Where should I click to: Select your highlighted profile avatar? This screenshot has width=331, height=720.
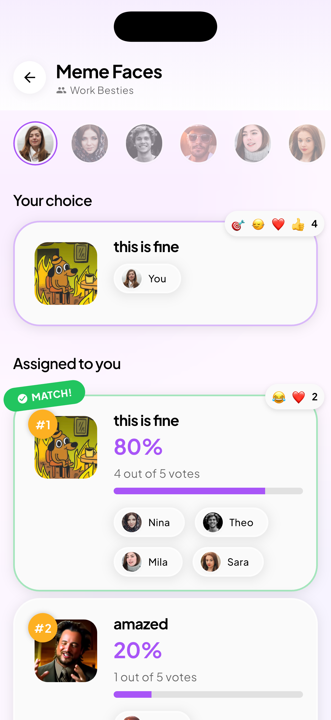[35, 143]
